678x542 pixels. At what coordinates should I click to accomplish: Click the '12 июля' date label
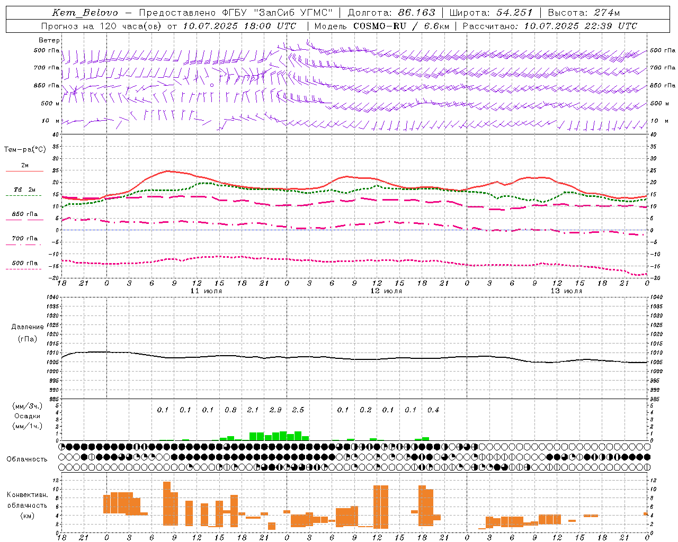[386, 291]
